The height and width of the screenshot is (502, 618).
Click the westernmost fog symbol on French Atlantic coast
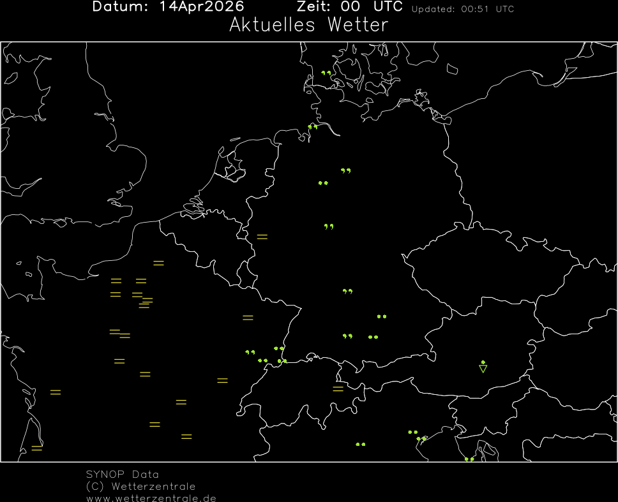(x=56, y=392)
